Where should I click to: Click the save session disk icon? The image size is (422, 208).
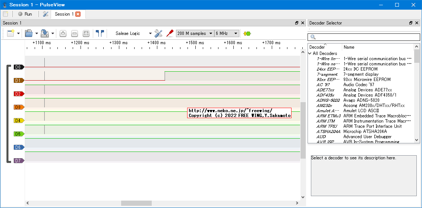(45, 33)
